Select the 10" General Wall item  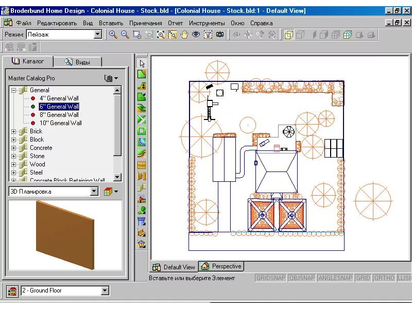[61, 123]
